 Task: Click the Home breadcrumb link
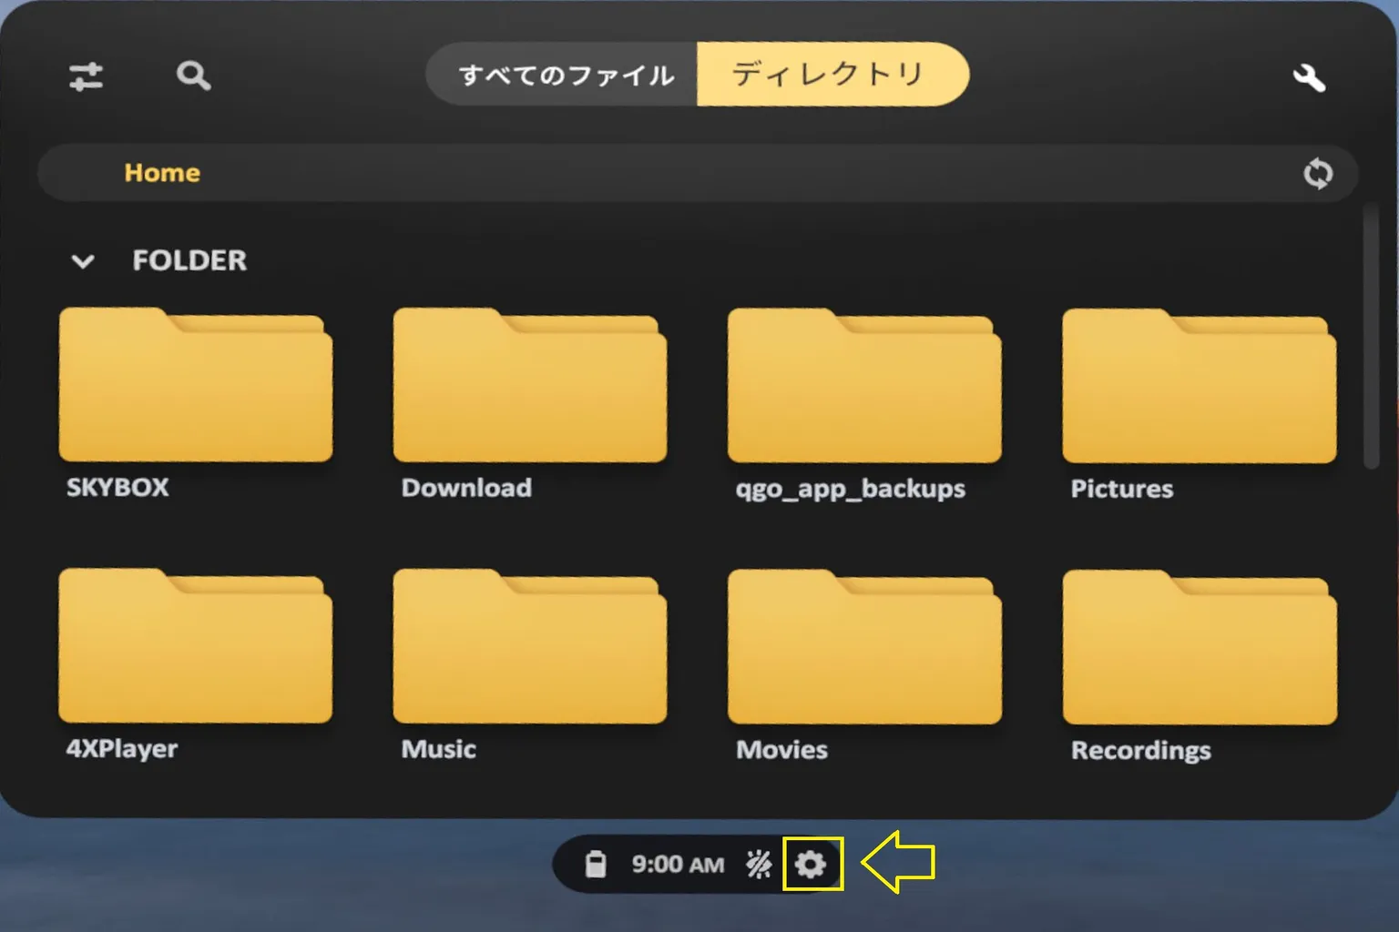[x=162, y=173]
